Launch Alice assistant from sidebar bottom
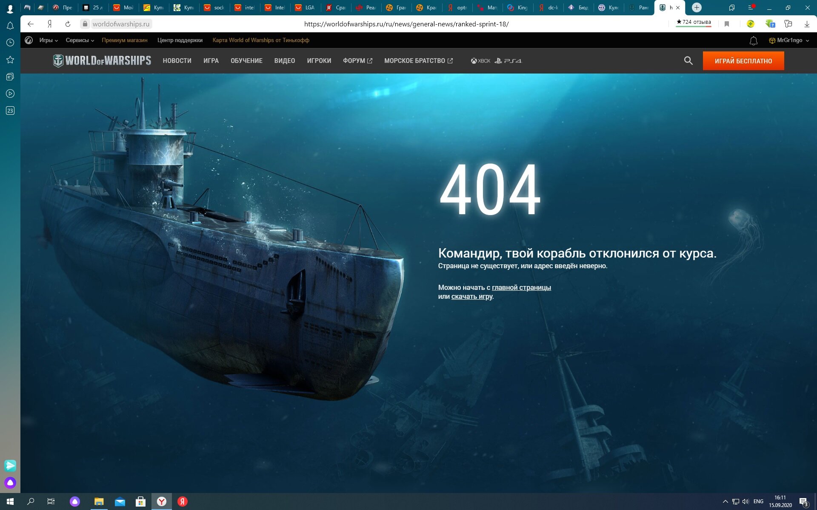The image size is (817, 510). [x=10, y=483]
